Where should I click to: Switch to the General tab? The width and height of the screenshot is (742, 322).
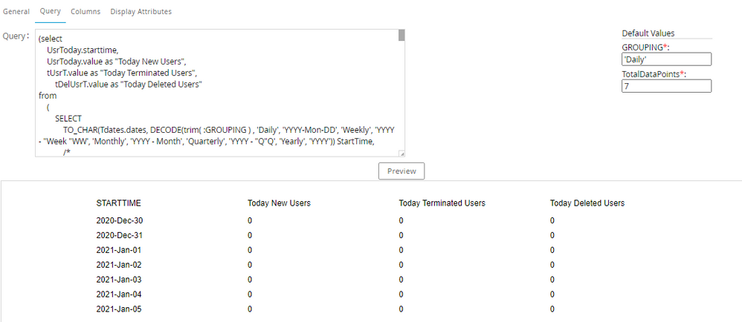point(16,12)
